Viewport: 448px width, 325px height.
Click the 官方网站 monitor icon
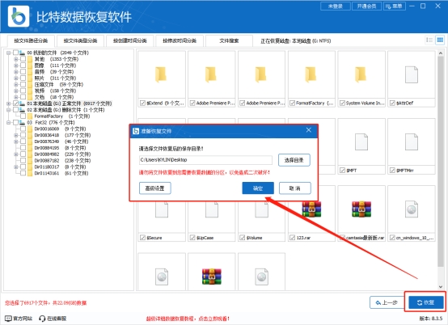point(9,319)
